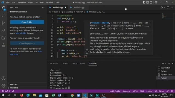
Task: Open notifications bell in status bar
Action: [172, 91]
